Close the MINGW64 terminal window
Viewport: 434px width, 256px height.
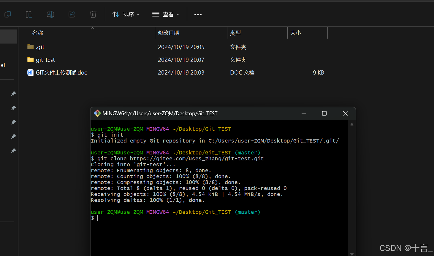(x=345, y=113)
